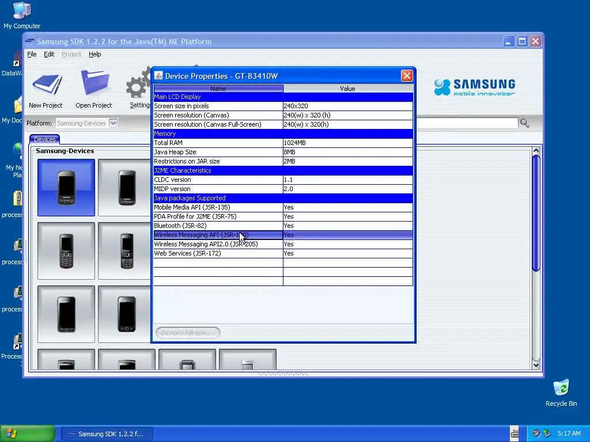
Task: Minimize the Samsung SDK window
Action: 508,41
